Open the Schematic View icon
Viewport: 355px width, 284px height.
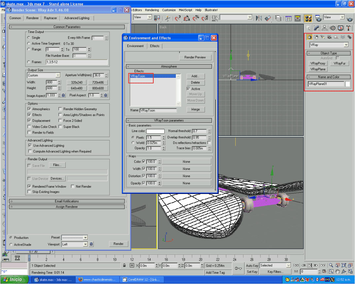click(298, 18)
